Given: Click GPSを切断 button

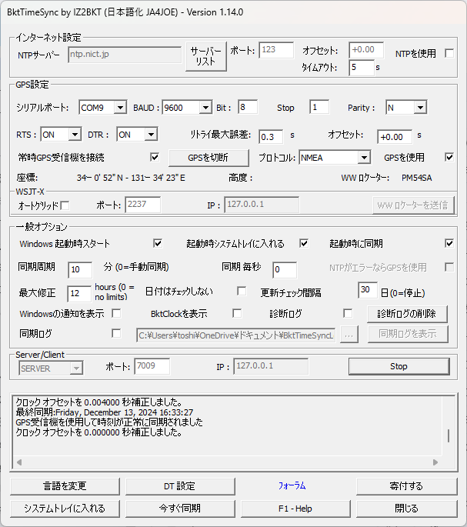Looking at the screenshot, I should click(208, 158).
